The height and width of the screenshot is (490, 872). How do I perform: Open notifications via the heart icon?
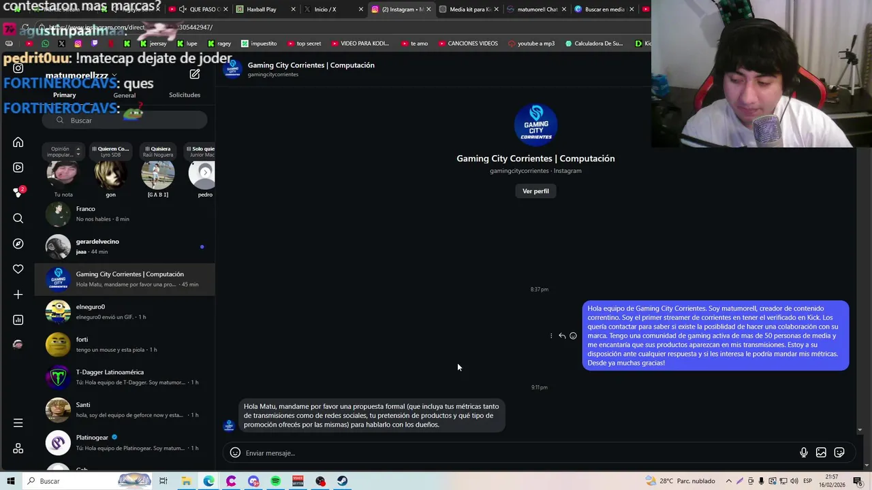pyautogui.click(x=18, y=269)
